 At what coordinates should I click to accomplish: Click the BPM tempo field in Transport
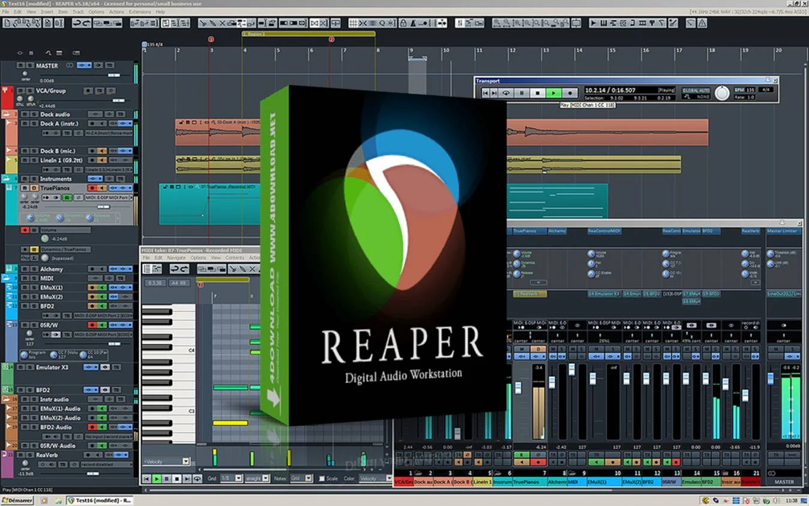tap(750, 90)
